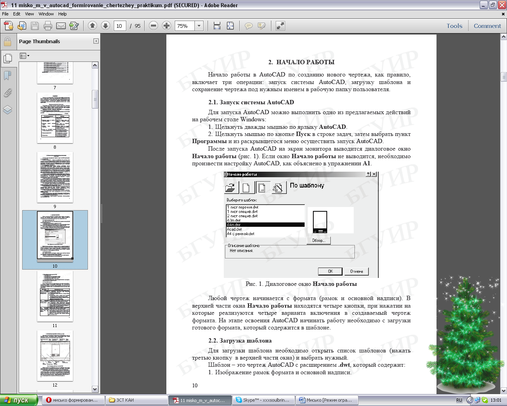
Task: Click thumbnails panel scroll up arrow
Action: 95,65
